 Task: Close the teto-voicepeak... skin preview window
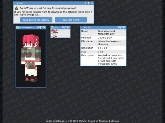click(44, 28)
